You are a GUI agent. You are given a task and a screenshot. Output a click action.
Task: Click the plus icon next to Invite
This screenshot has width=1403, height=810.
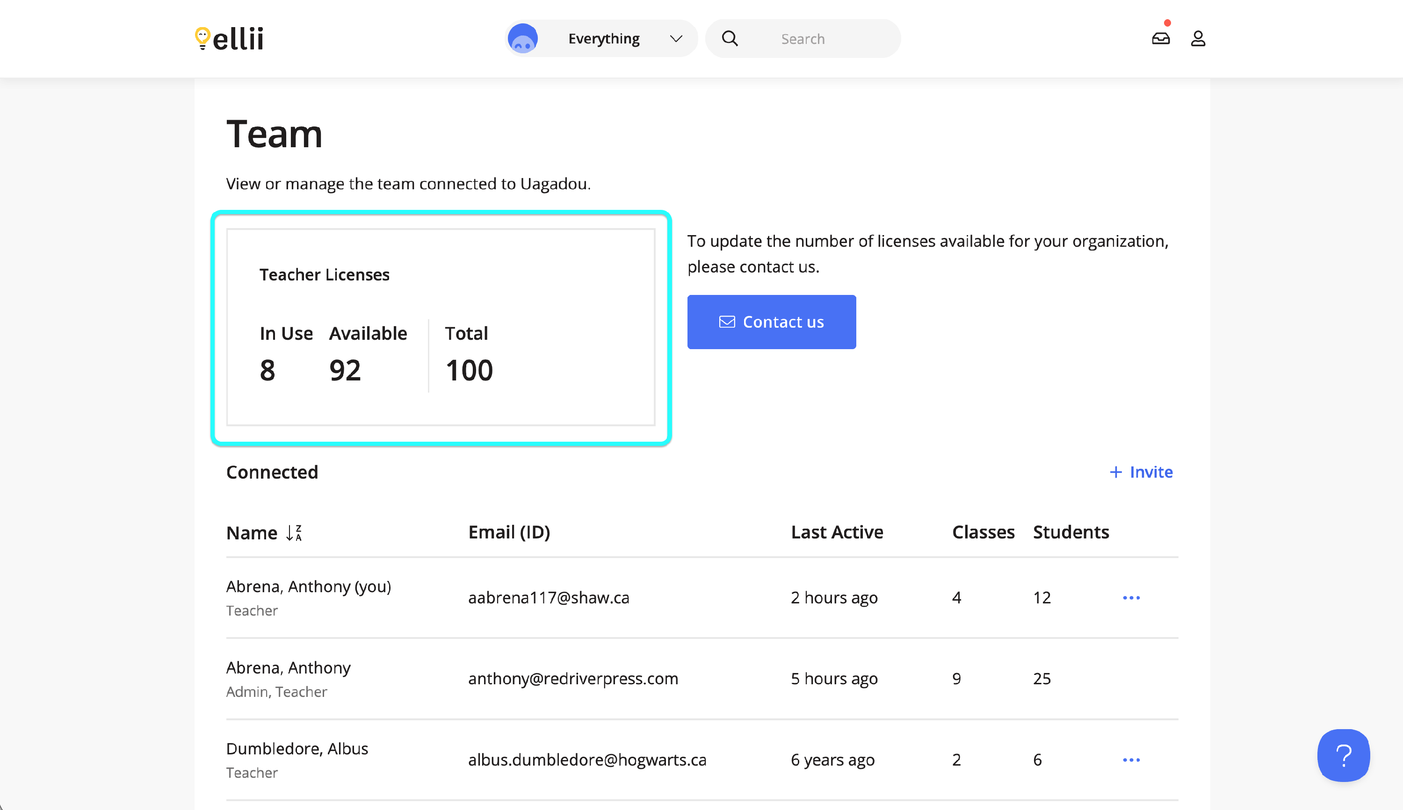tap(1115, 472)
